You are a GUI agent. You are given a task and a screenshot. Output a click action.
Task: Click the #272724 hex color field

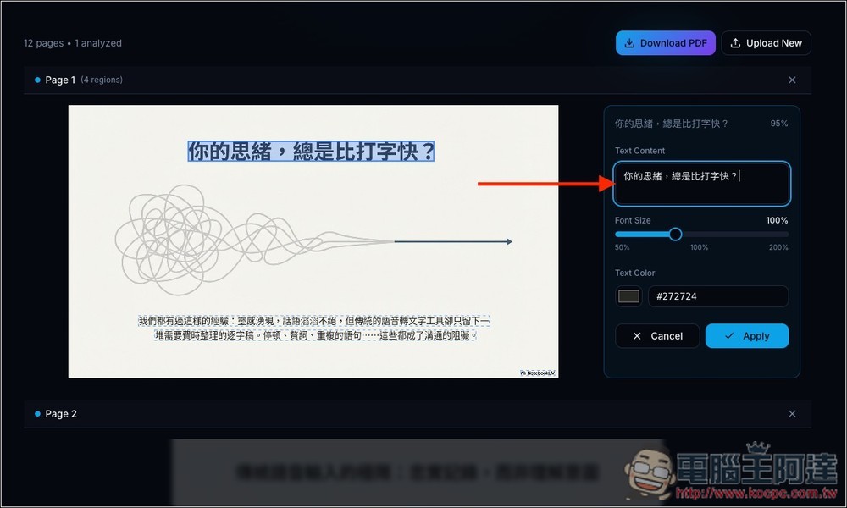pyautogui.click(x=718, y=295)
